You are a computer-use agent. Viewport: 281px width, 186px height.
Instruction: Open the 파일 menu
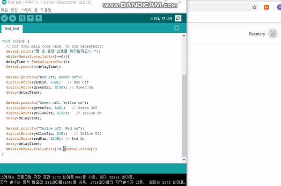(x=4, y=10)
